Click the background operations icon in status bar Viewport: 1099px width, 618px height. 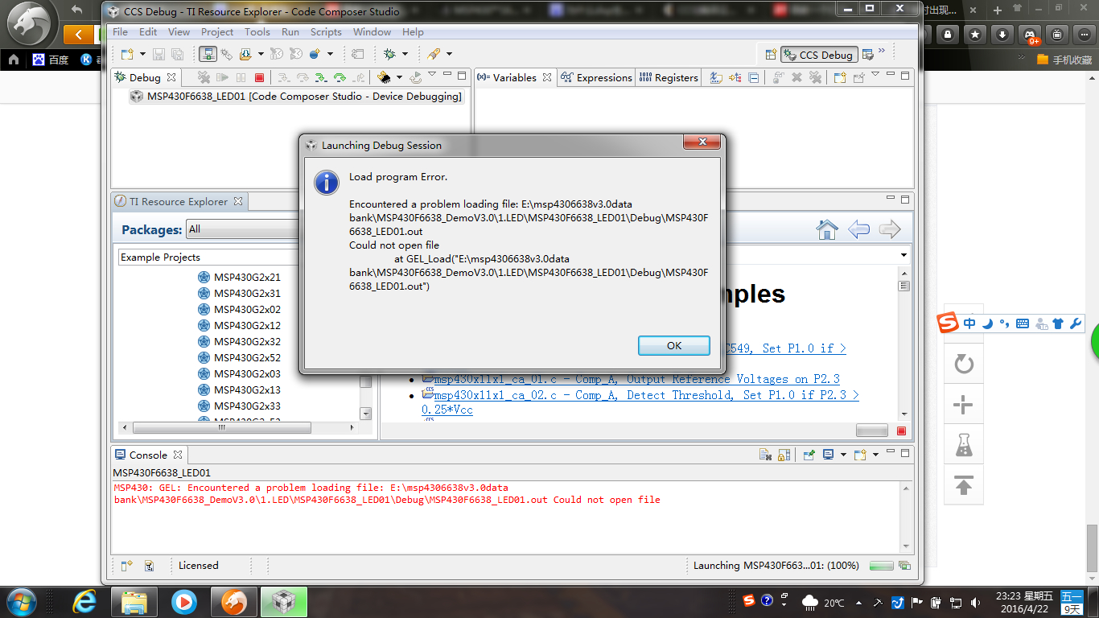tap(904, 566)
